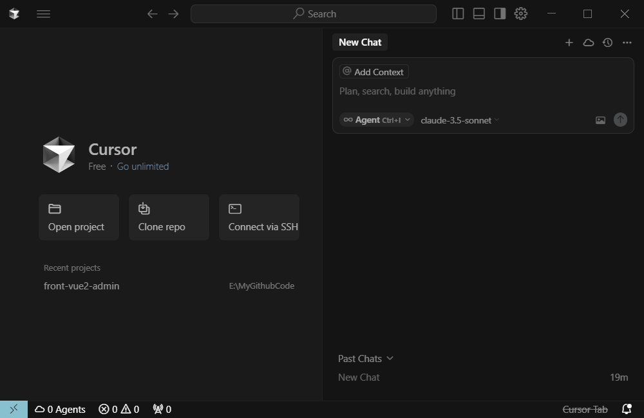644x418 pixels.
Task: Open Cursor settings gear
Action: click(x=521, y=14)
